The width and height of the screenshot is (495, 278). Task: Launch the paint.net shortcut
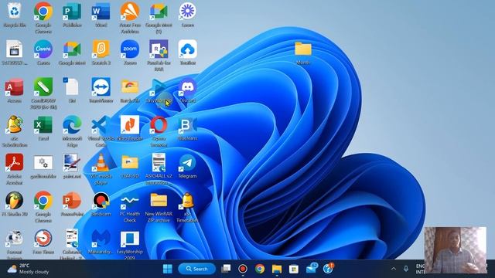click(72, 167)
